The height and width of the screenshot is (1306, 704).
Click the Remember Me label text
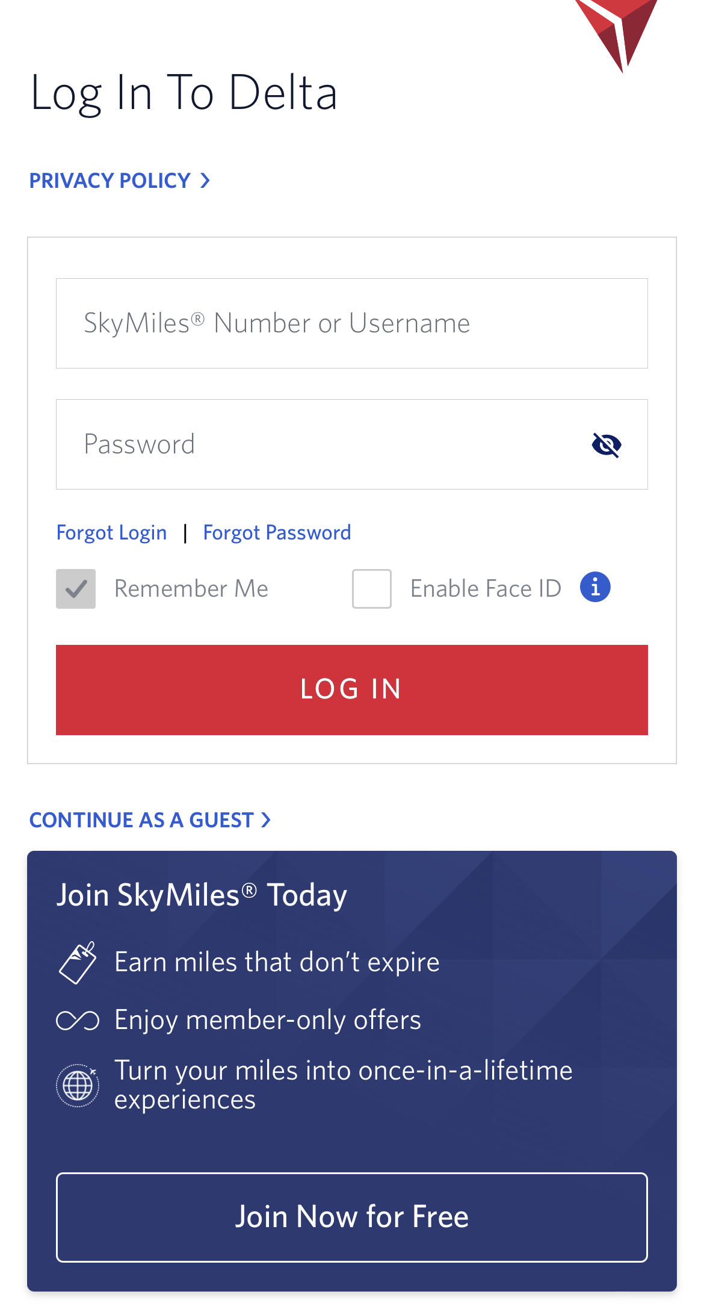pos(191,588)
